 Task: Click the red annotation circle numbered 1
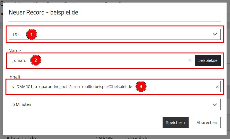click(x=32, y=34)
